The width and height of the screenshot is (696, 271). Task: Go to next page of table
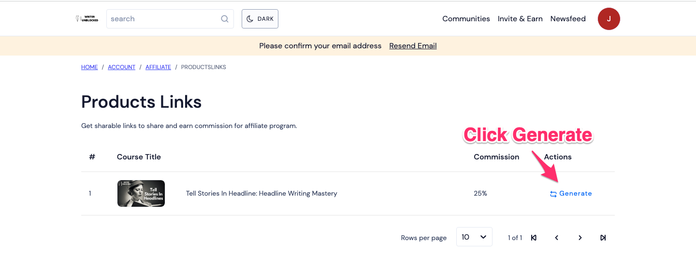[580, 238]
